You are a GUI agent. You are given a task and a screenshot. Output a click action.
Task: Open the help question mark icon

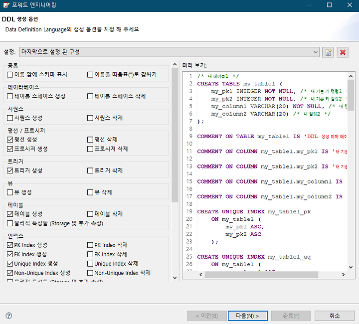[x=8, y=316]
